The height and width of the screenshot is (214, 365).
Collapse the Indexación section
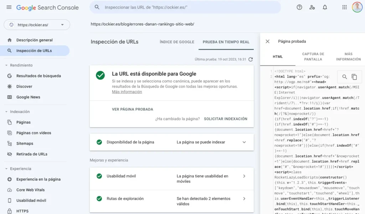coord(6,112)
